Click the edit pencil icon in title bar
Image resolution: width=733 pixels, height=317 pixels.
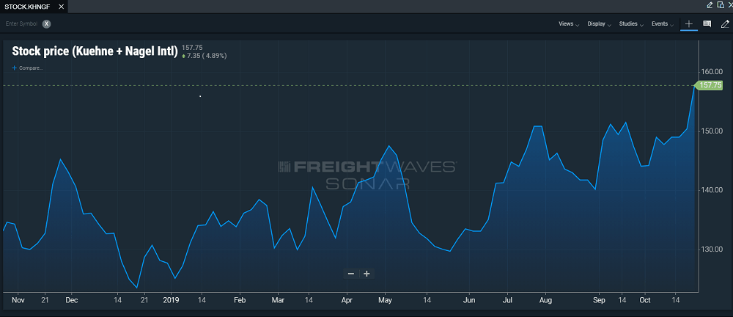click(710, 4)
